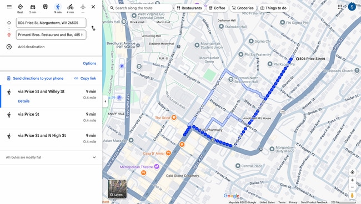The height and width of the screenshot is (204, 361).
Task: Add a destination with plus icon
Action: click(x=9, y=47)
